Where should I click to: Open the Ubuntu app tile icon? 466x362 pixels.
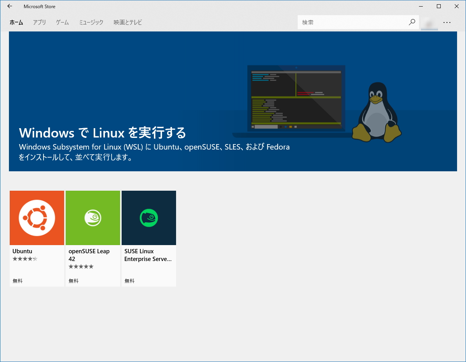[x=37, y=218]
